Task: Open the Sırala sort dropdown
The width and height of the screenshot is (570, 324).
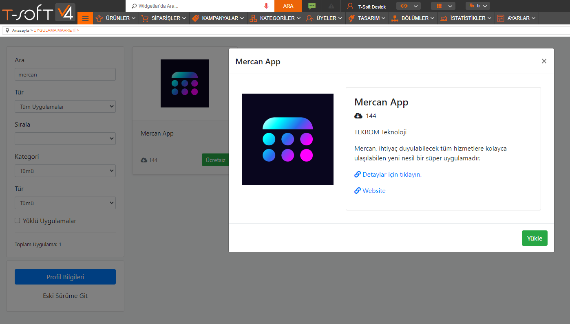Action: [65, 139]
